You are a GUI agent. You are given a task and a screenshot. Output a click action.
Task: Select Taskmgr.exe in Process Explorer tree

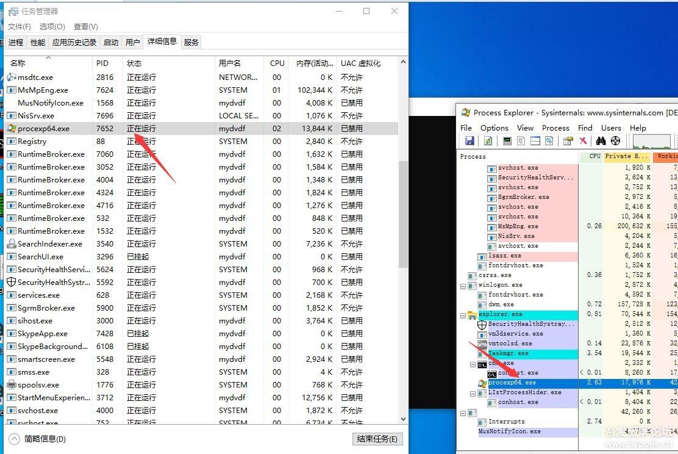coord(508,353)
